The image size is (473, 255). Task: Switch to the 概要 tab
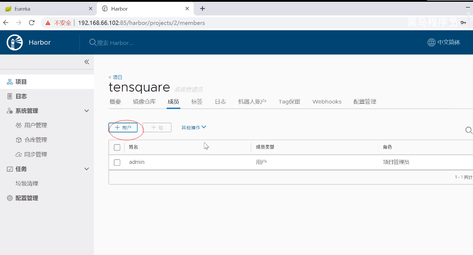[x=115, y=102]
